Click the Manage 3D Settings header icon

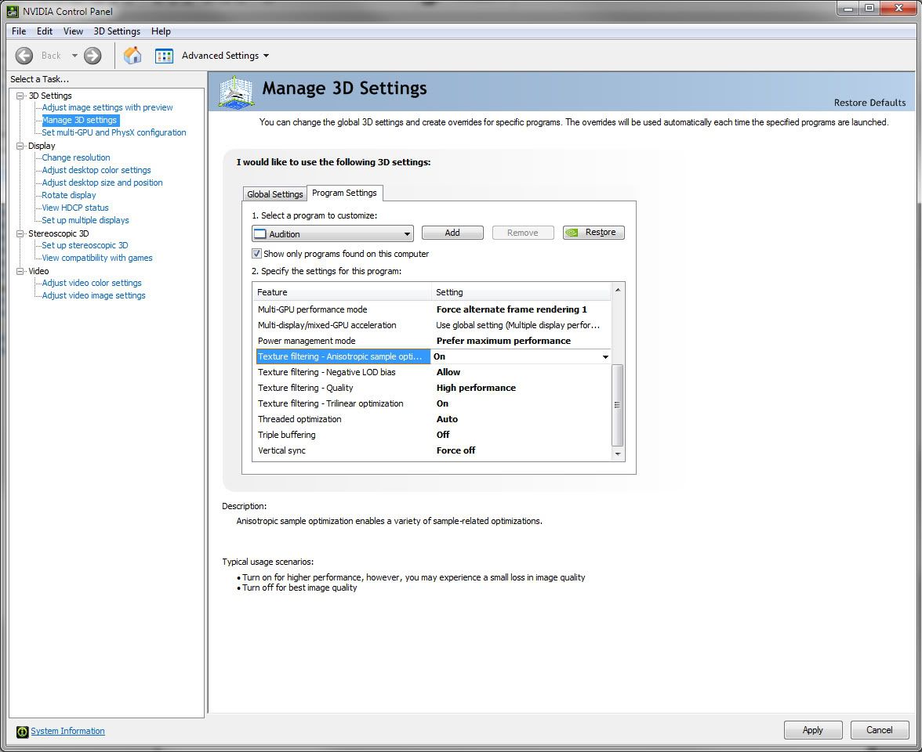pos(235,92)
